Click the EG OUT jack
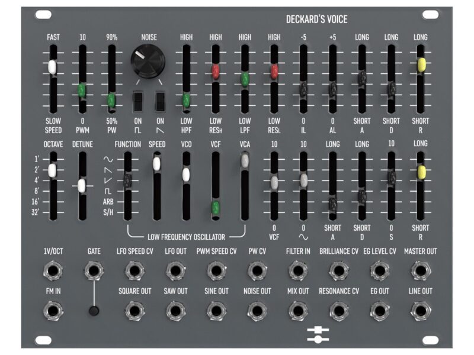Image resolution: width=474 pixels, height=355 pixels. coord(380,311)
